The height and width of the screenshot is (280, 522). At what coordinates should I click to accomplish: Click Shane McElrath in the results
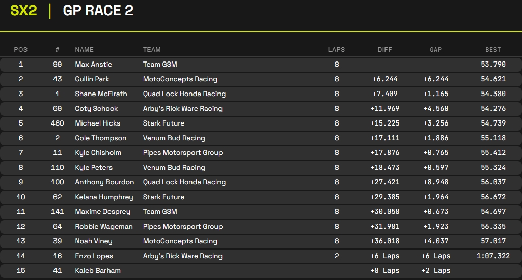[101, 94]
